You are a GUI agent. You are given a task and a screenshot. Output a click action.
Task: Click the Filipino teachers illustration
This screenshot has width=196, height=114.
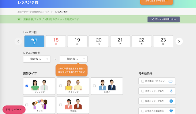(x=40, y=85)
